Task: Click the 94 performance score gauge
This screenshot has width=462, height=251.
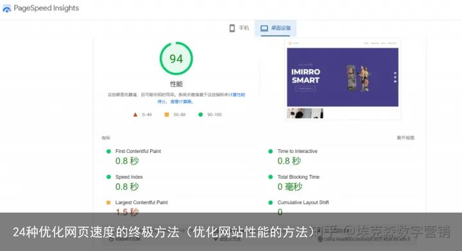Action: coord(176,58)
